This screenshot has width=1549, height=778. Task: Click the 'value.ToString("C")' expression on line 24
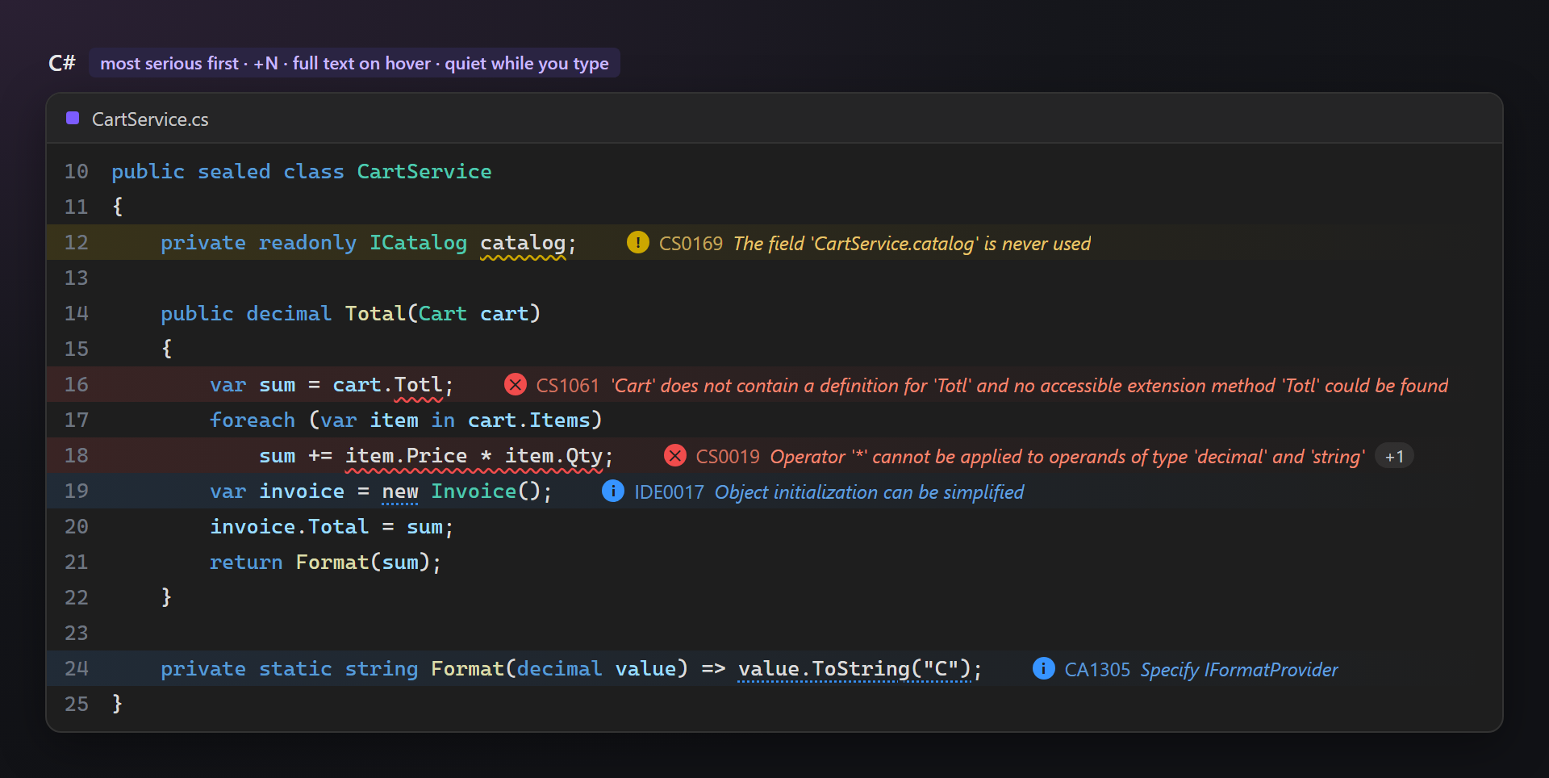855,669
